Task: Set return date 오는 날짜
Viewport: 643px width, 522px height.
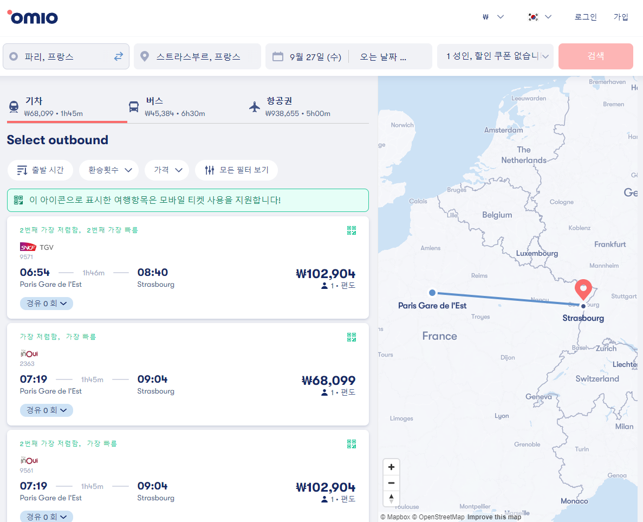Action: (383, 56)
